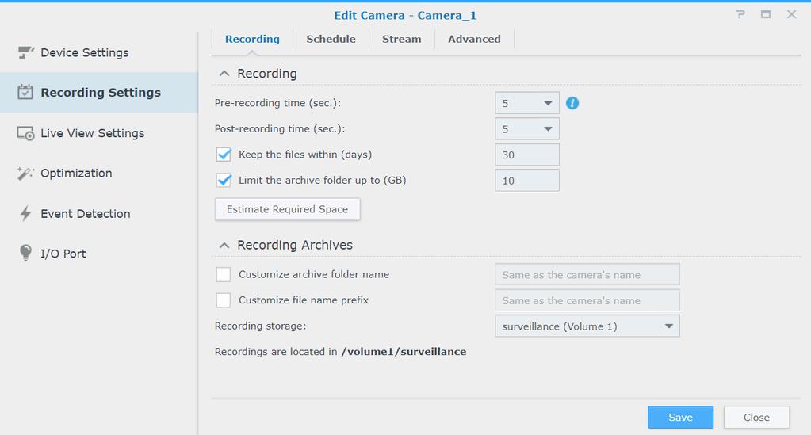Save the camera settings
This screenshot has height=435, width=811.
click(680, 417)
